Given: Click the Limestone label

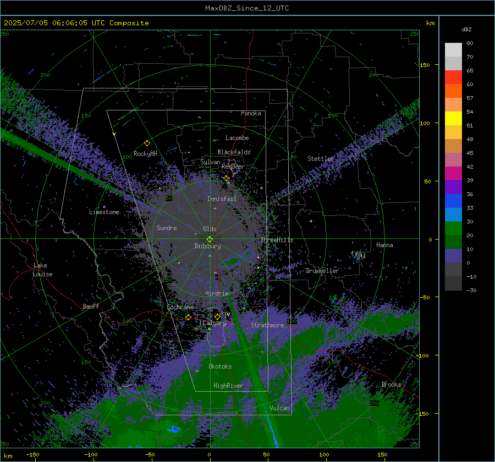Looking at the screenshot, I should click(x=104, y=212).
